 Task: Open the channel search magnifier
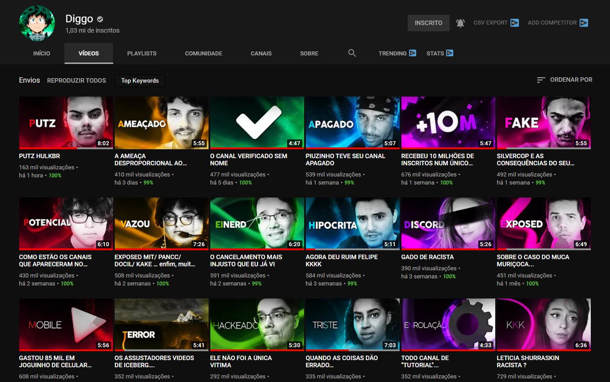pos(352,53)
